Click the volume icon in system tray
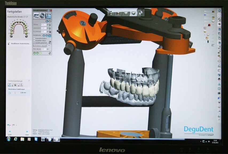 [209, 141]
